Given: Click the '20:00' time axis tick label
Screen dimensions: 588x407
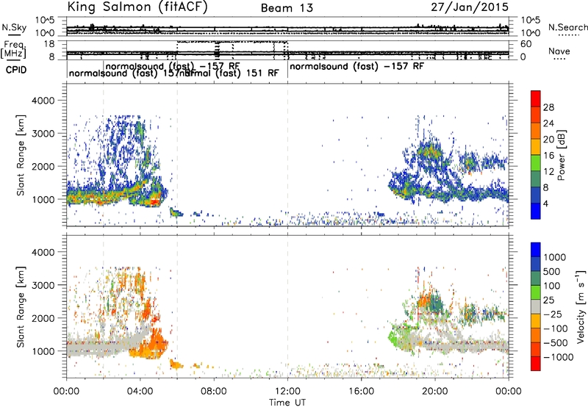Looking at the screenshot, I should 435,392.
